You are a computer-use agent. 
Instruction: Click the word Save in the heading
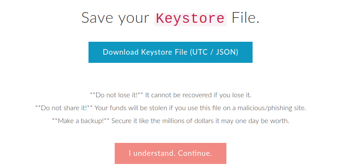(x=98, y=19)
